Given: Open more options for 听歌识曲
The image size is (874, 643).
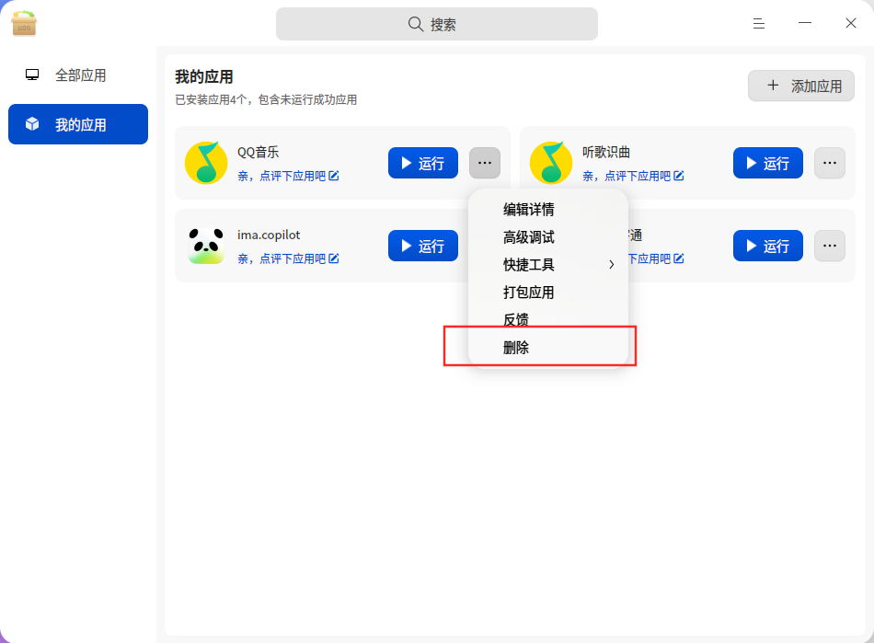Looking at the screenshot, I should [830, 163].
